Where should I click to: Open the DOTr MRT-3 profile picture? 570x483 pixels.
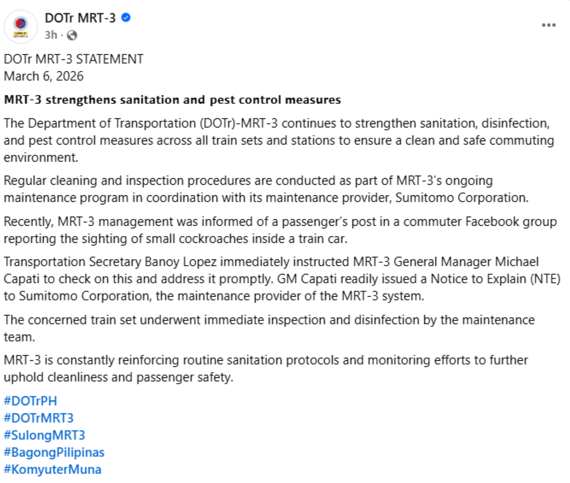pos(20,26)
